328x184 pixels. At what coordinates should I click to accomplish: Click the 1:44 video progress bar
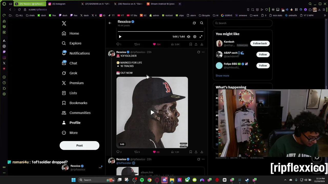(x=160, y=31)
